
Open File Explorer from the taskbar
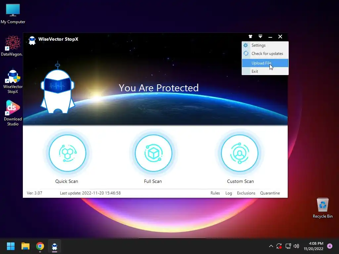pyautogui.click(x=25, y=246)
